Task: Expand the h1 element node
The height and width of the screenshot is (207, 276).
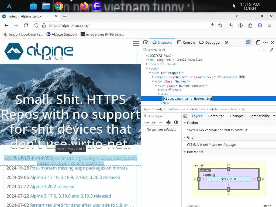Action: point(159,90)
